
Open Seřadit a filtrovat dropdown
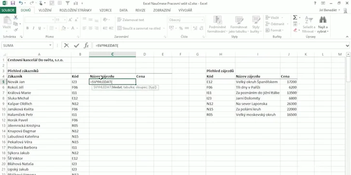tap(309, 25)
